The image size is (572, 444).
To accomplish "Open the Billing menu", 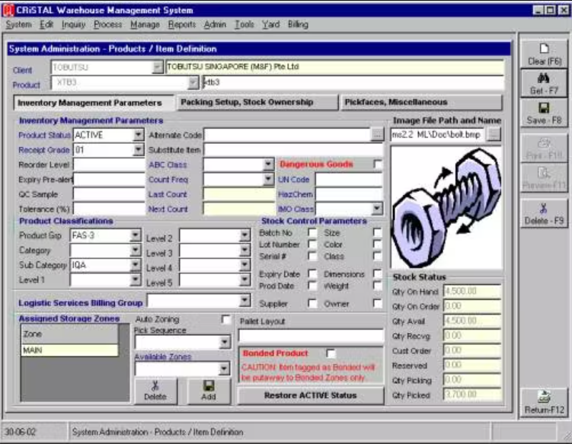I will [298, 24].
